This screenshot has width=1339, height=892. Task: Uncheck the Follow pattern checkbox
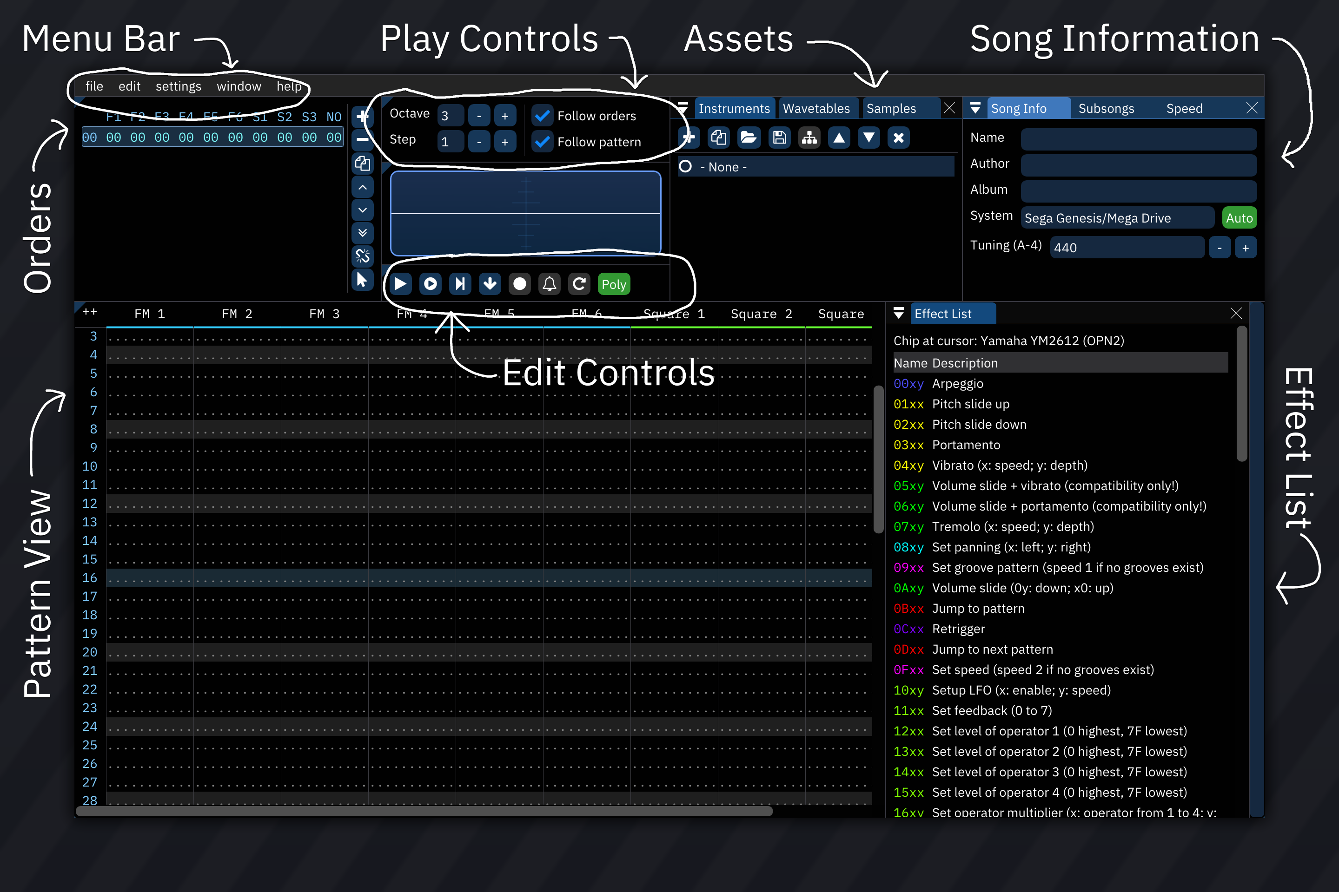543,142
